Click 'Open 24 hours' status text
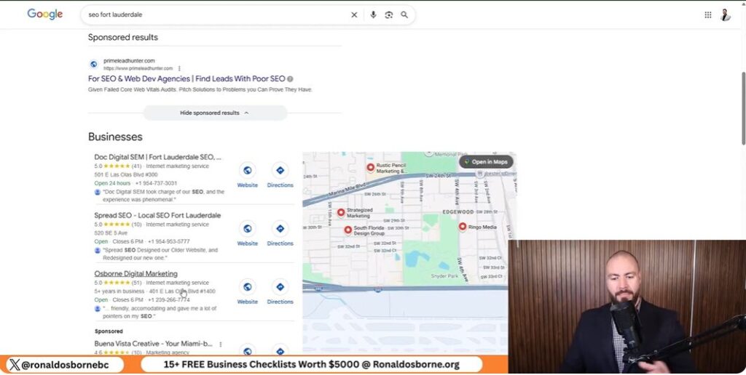The width and height of the screenshot is (746, 375). (112, 183)
